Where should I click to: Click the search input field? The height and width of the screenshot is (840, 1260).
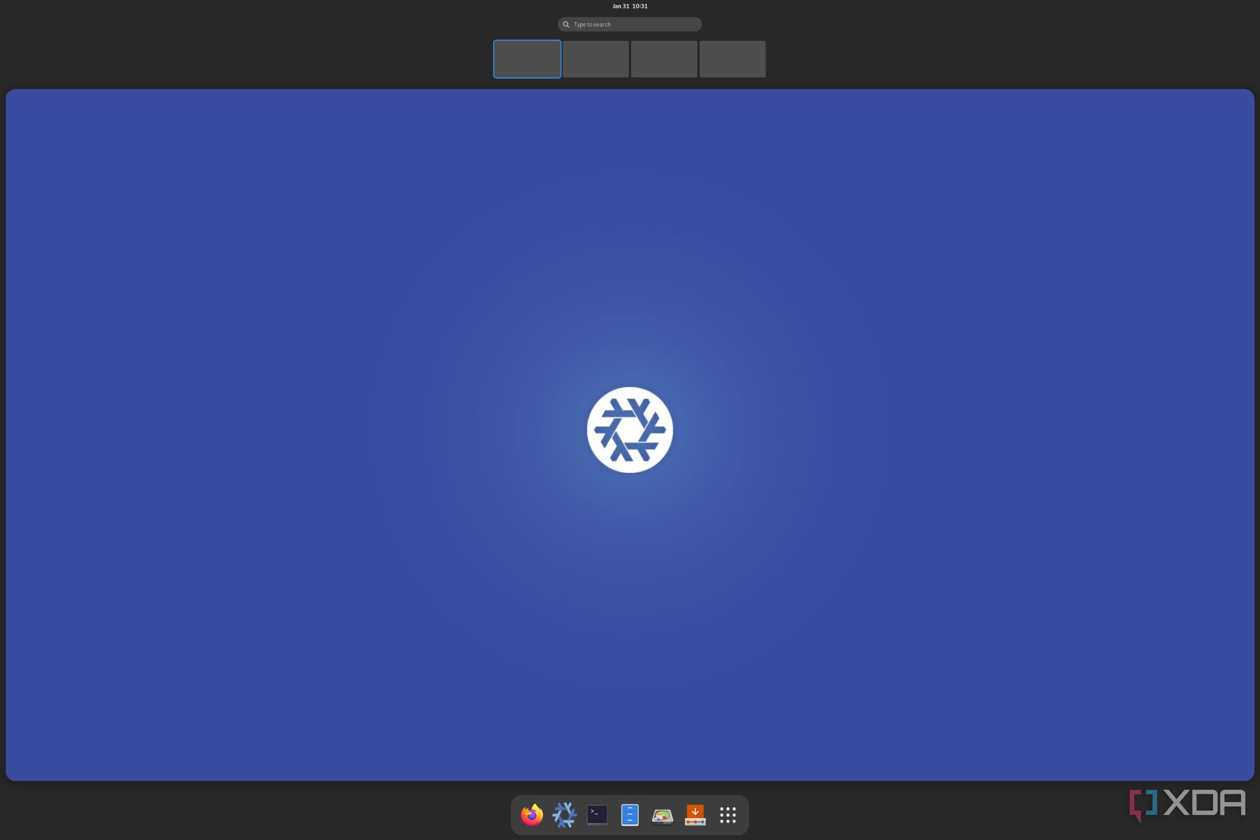pos(629,23)
